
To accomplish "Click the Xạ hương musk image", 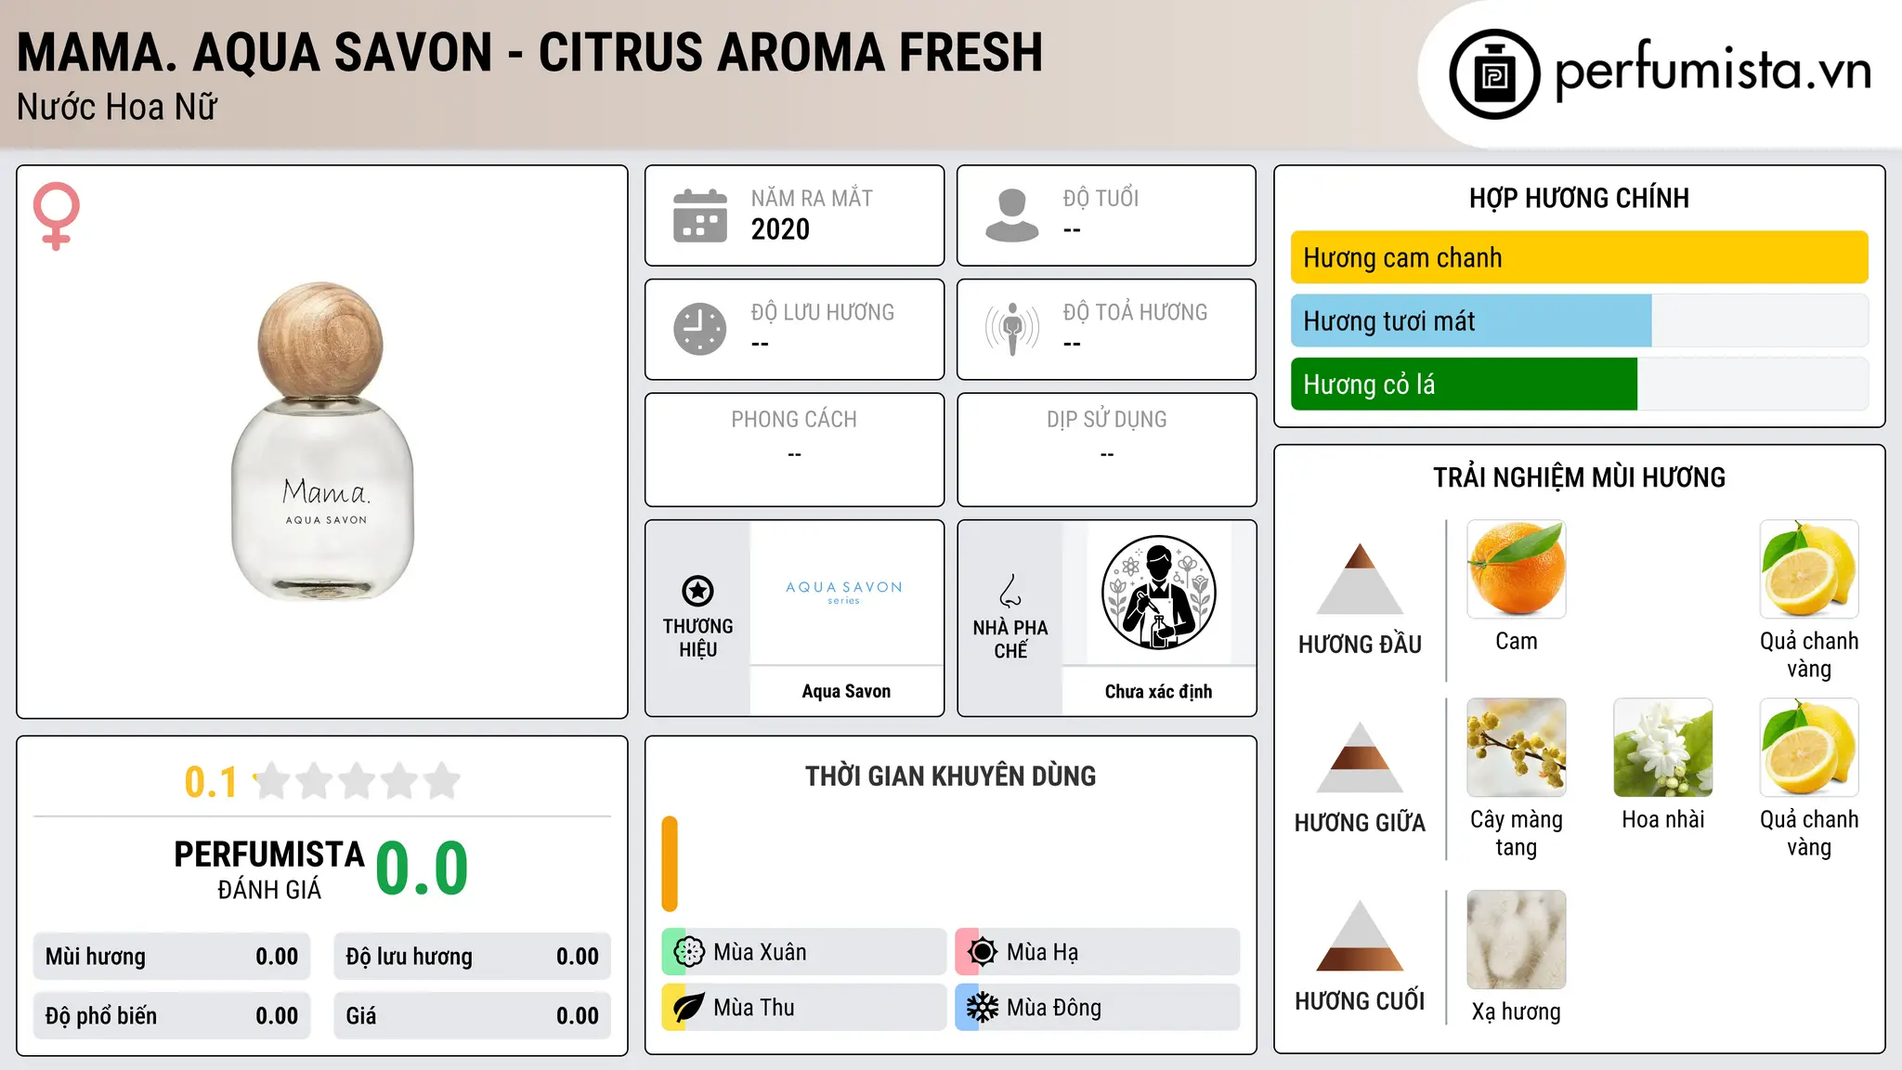I will (x=1517, y=940).
